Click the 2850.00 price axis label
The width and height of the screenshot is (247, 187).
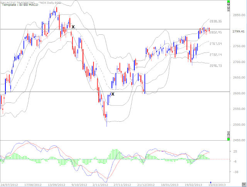point(239,15)
